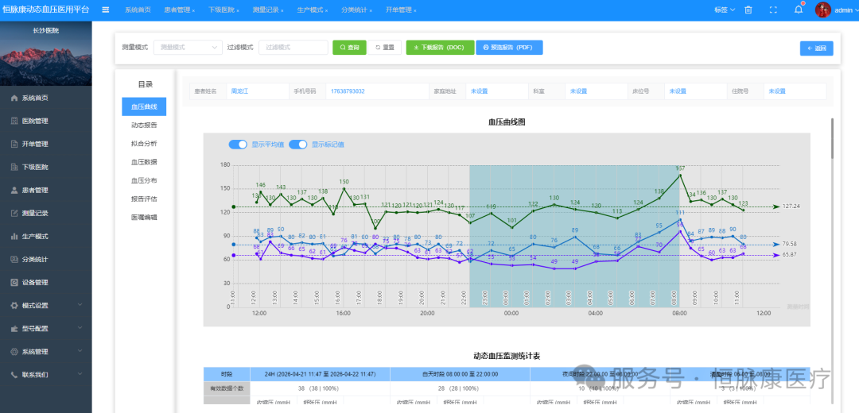
Task: Click the 长沙医院 mountain banner image
Action: pyautogui.click(x=46, y=53)
